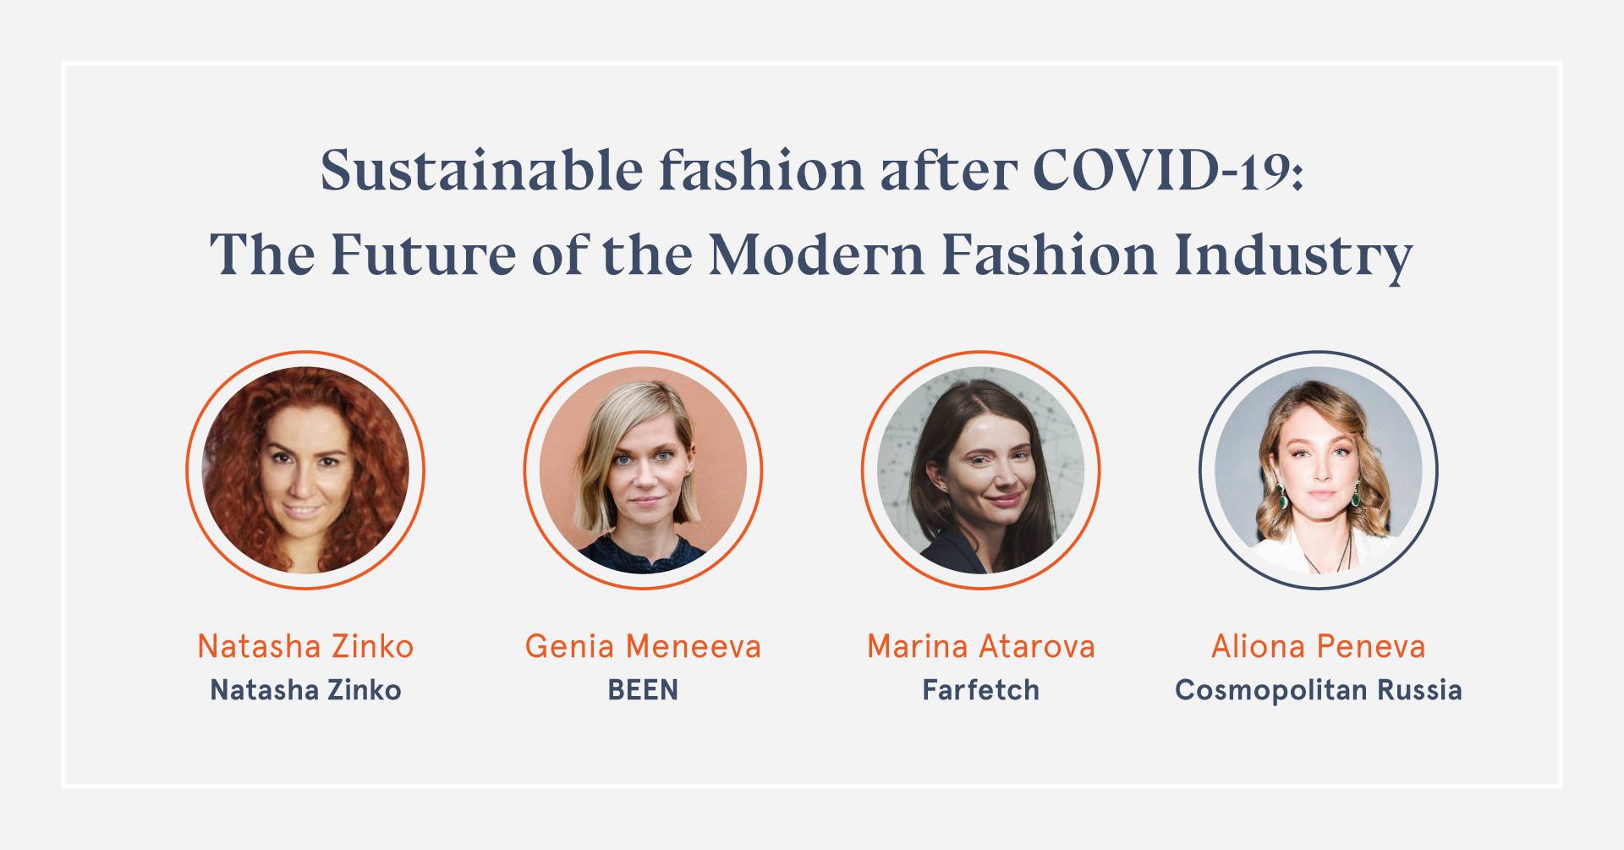Screen dimensions: 1624x850
Task: Click the portrait photo above Natasha Zinko
Action: (305, 470)
